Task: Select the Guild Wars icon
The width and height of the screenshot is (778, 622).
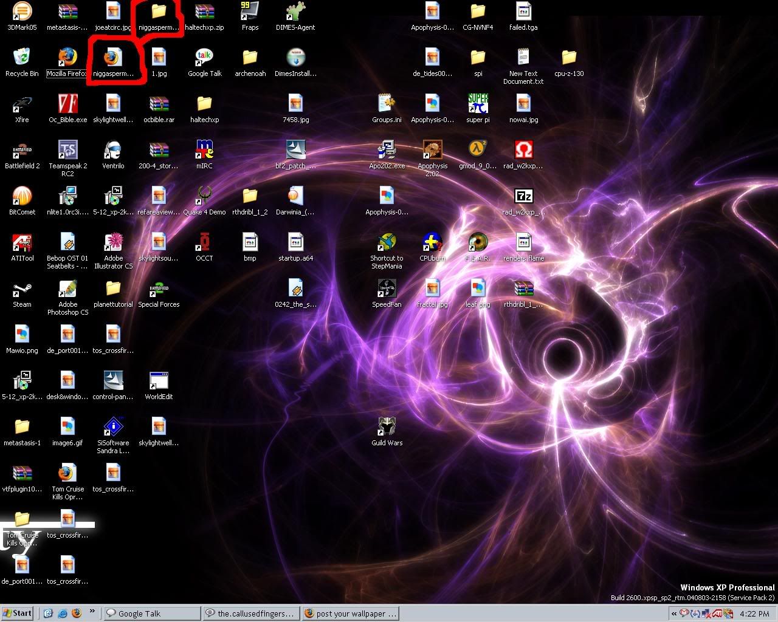Action: click(387, 428)
